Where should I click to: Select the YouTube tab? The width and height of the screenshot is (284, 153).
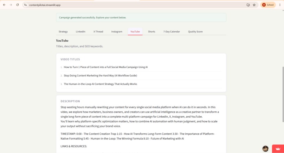coord(135,31)
